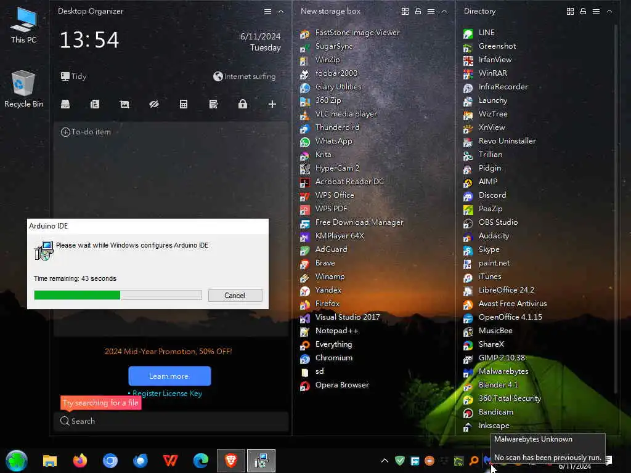
Task: Launch Free Download Manager
Action: point(352,222)
